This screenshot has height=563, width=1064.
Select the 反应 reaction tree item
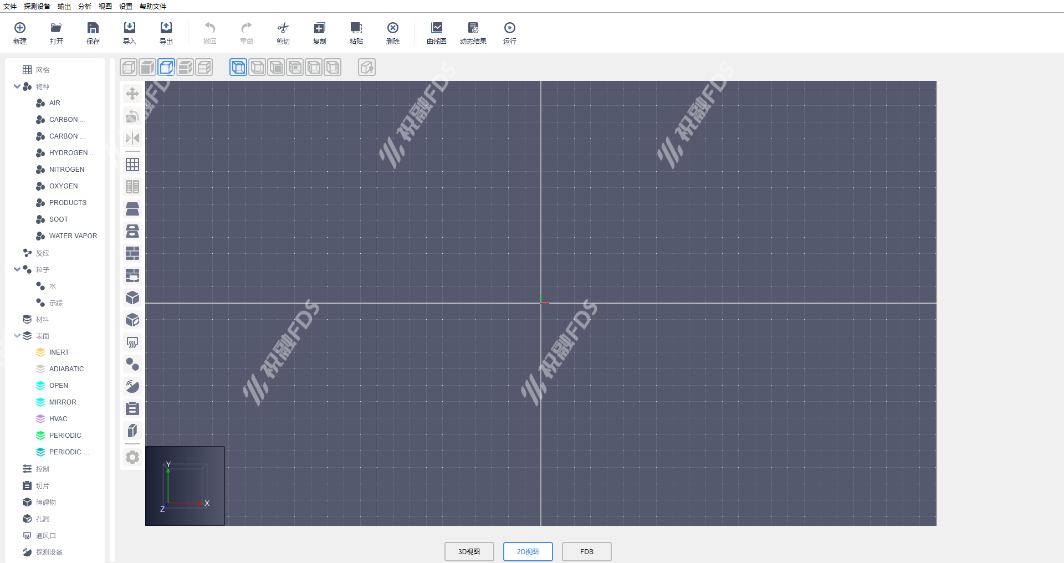pyautogui.click(x=36, y=253)
